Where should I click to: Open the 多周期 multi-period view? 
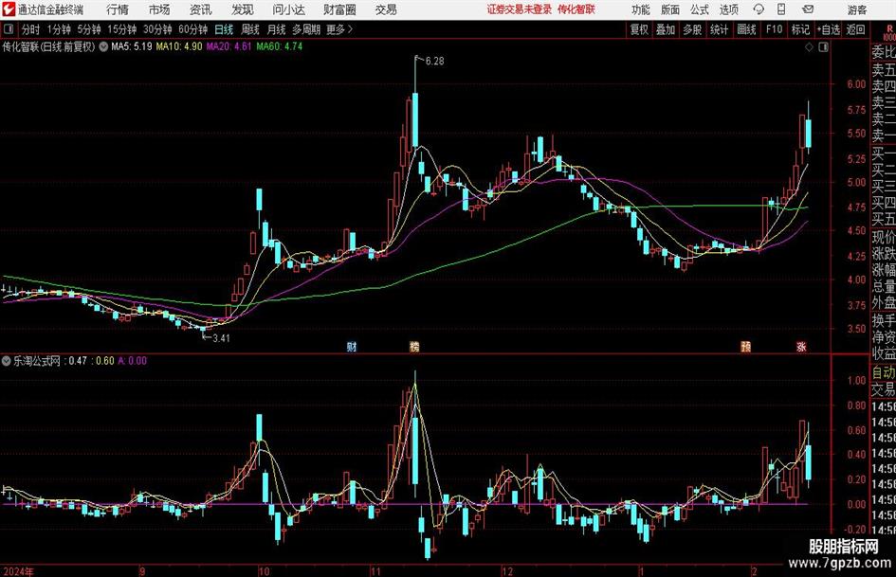pos(306,29)
